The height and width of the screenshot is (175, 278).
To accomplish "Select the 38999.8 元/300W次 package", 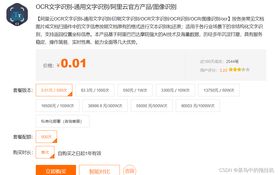I will click(105, 106).
